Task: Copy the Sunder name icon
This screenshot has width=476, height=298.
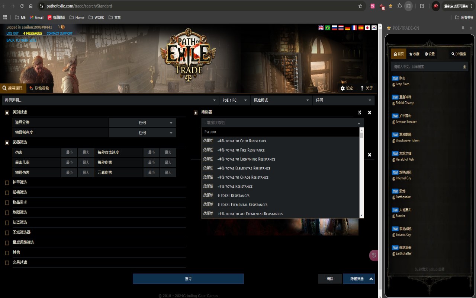Action: pyautogui.click(x=394, y=216)
